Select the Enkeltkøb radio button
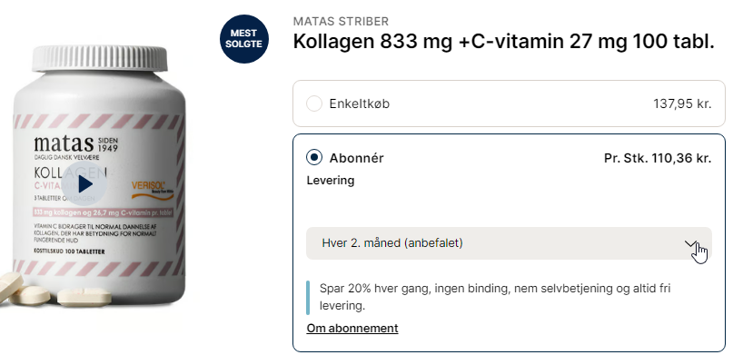The image size is (733, 355). click(314, 104)
